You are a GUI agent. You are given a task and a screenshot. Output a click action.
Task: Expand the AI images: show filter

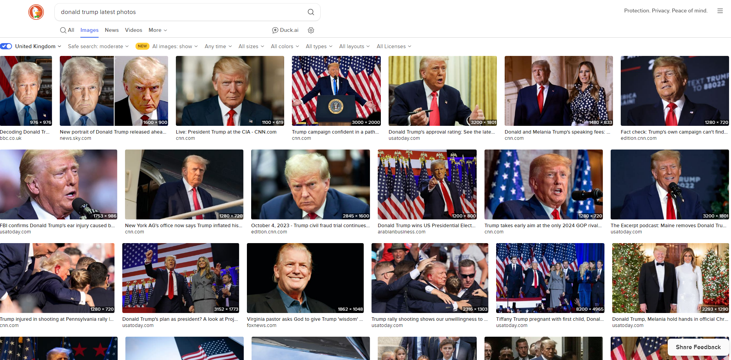click(175, 46)
